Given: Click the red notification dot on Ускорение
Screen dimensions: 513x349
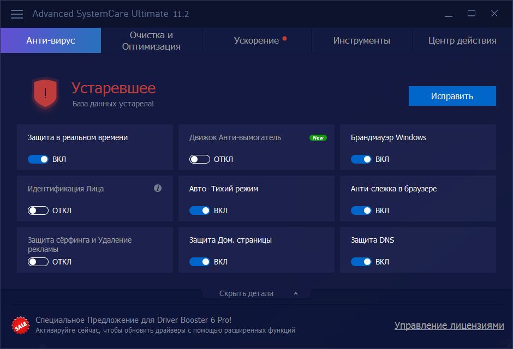Looking at the screenshot, I should coord(285,39).
